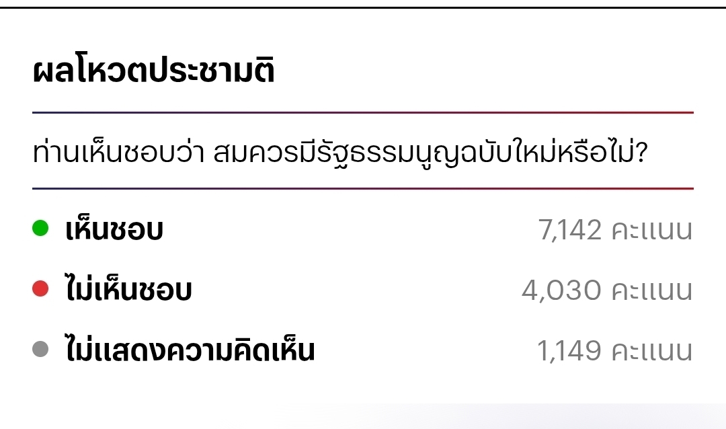Click คะแนน unit in the เห็นชอบ row
726x429 pixels.
coord(651,231)
